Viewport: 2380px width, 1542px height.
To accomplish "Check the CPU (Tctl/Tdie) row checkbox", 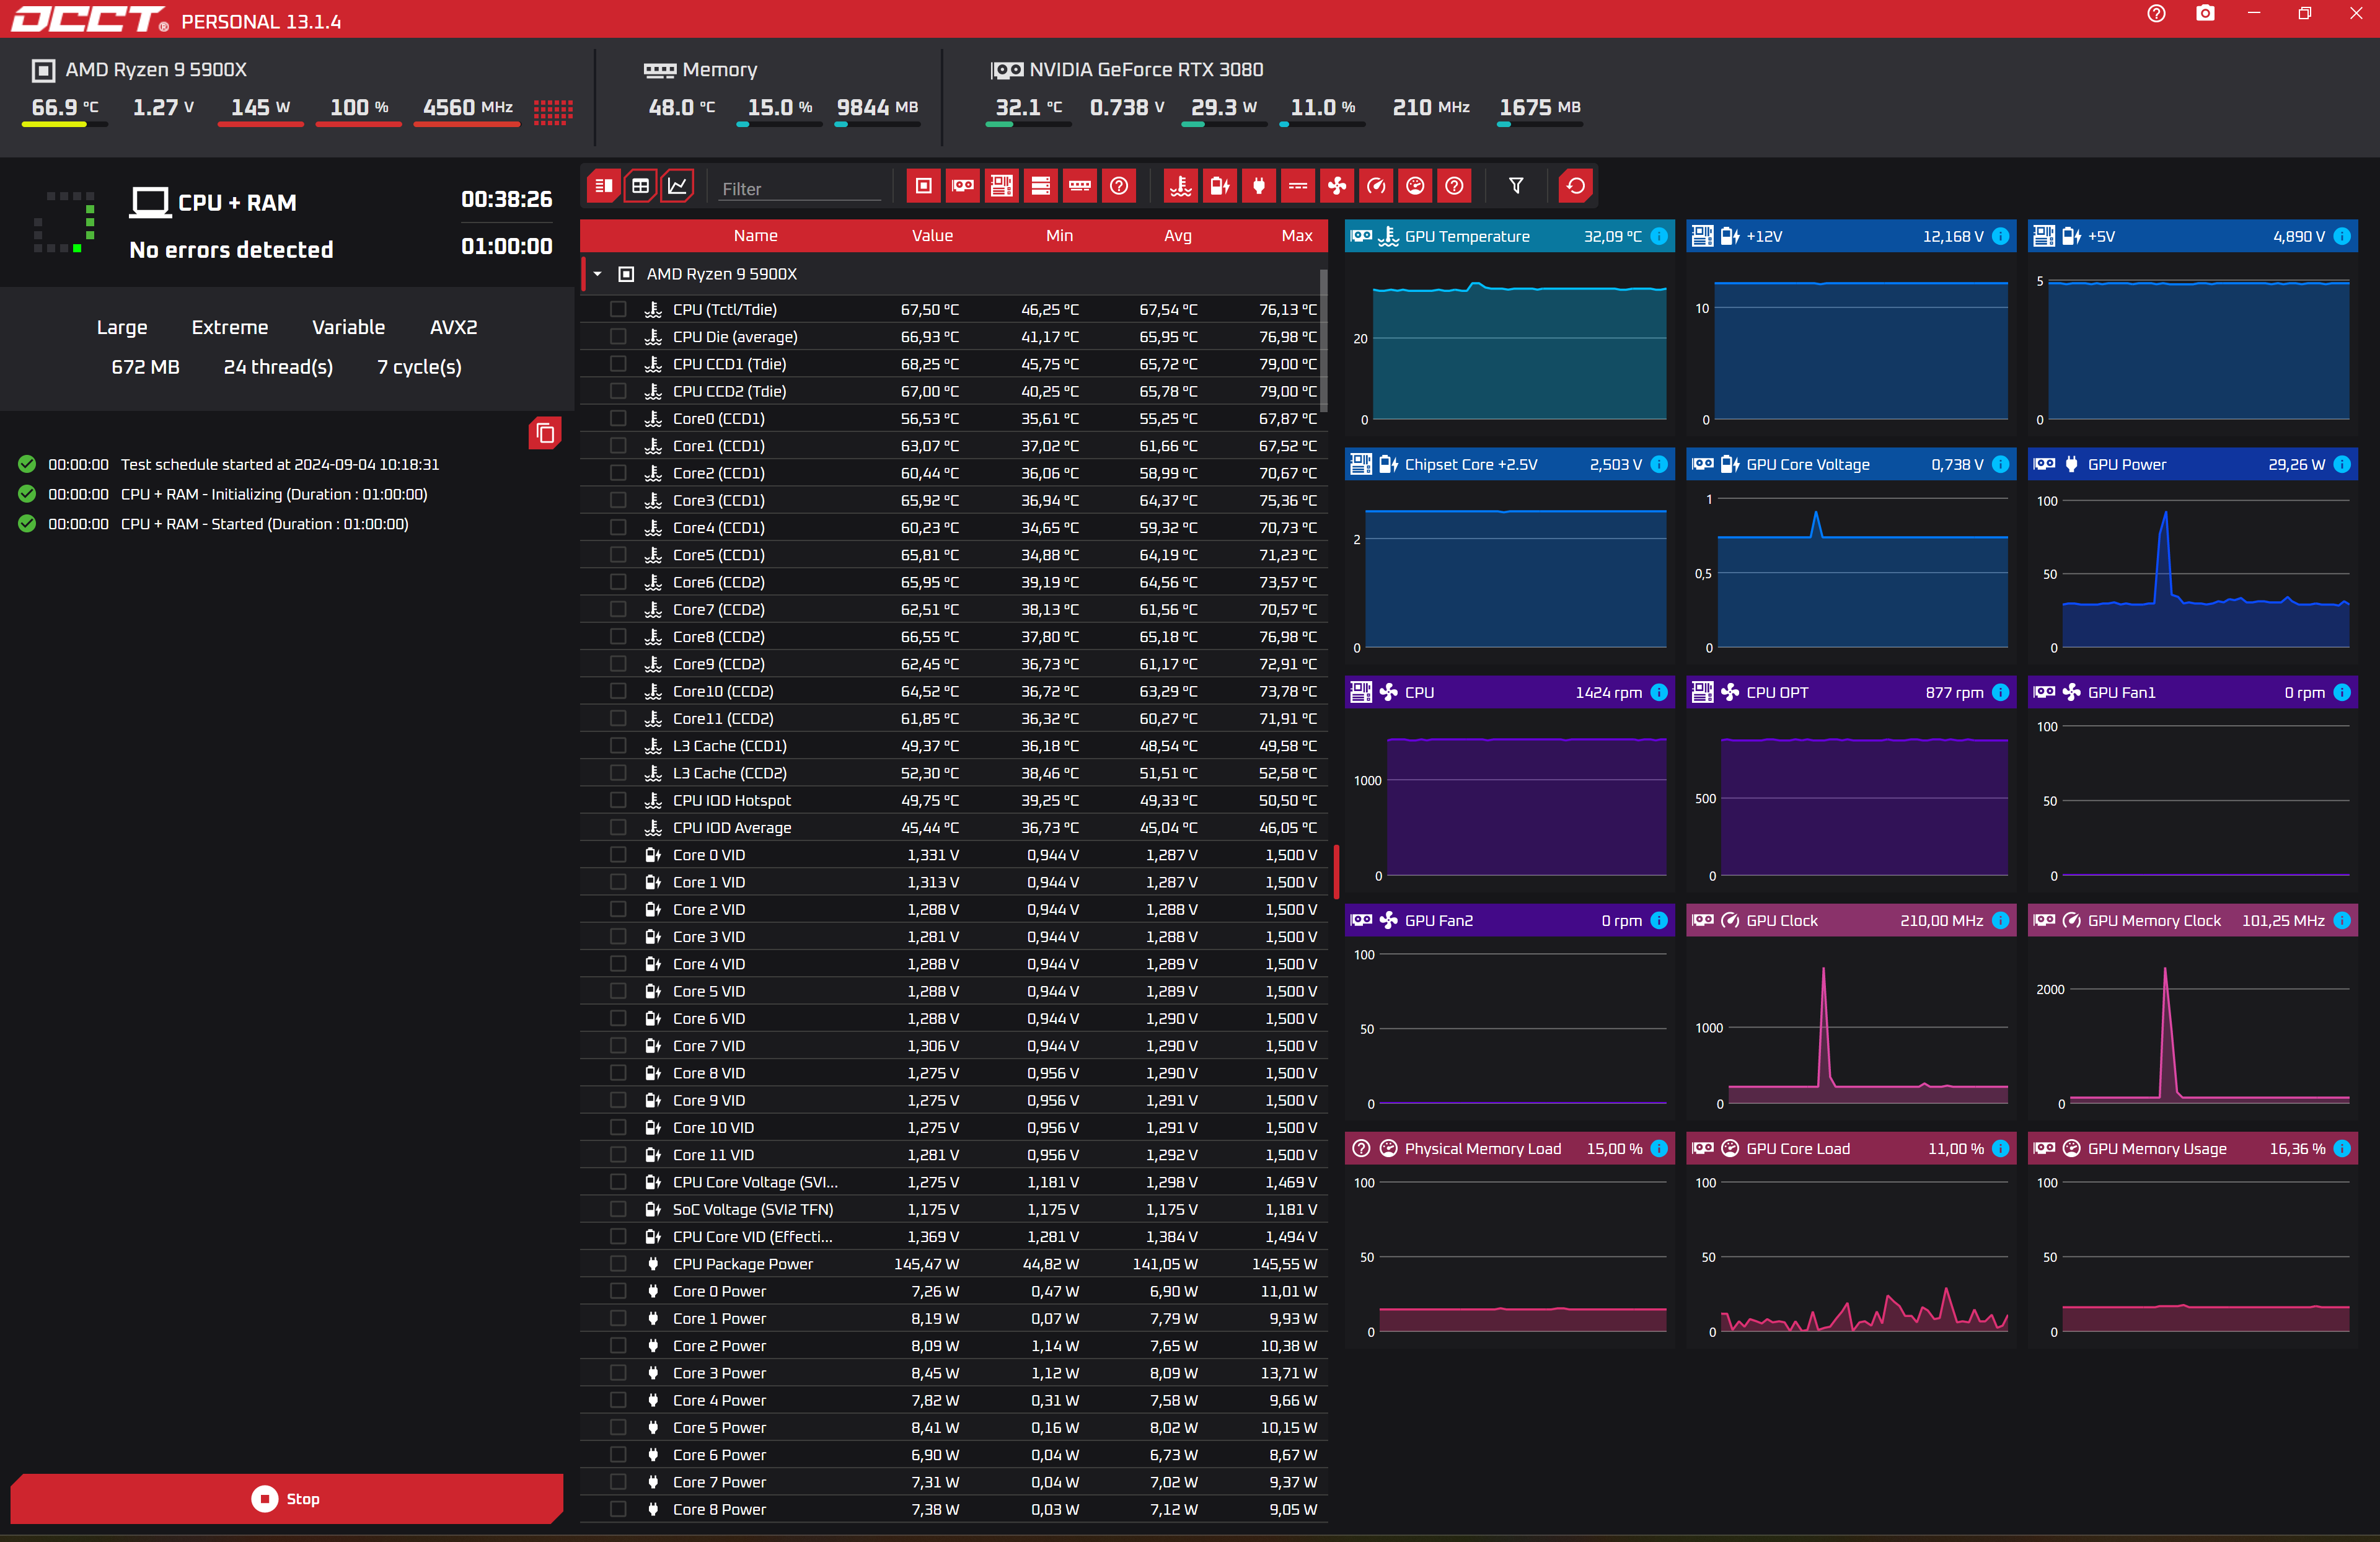I will point(618,310).
